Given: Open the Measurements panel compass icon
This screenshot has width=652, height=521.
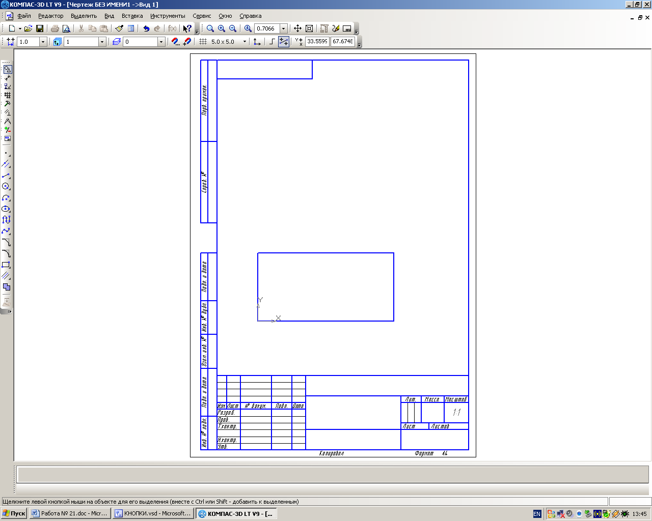Looking at the screenshot, I should tap(7, 121).
